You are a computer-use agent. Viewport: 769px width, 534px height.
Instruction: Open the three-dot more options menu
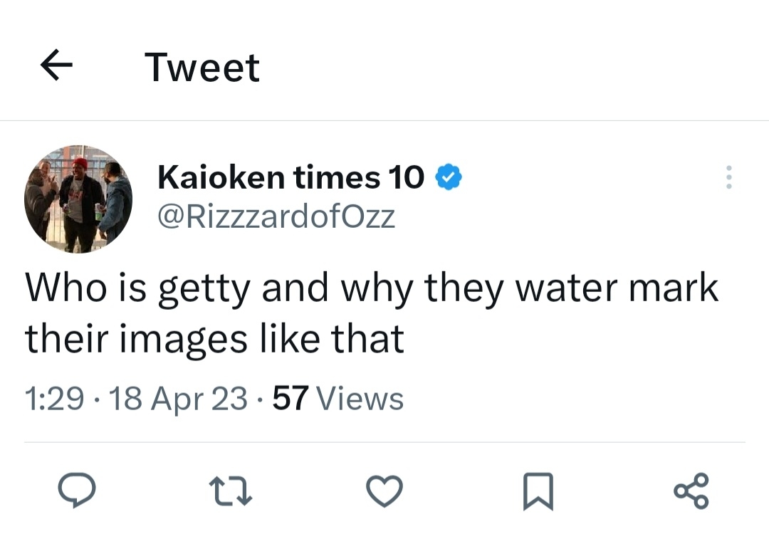(727, 177)
